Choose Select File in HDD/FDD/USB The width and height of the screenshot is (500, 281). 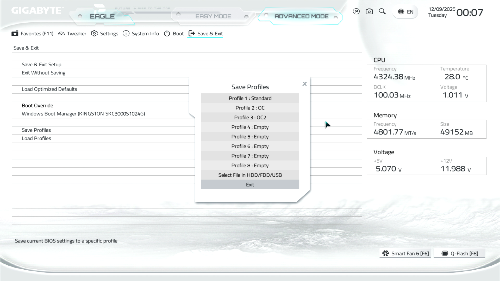[250, 175]
